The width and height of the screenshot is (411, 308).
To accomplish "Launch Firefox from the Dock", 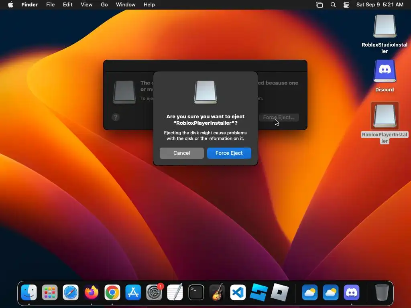I will pyautogui.click(x=92, y=292).
